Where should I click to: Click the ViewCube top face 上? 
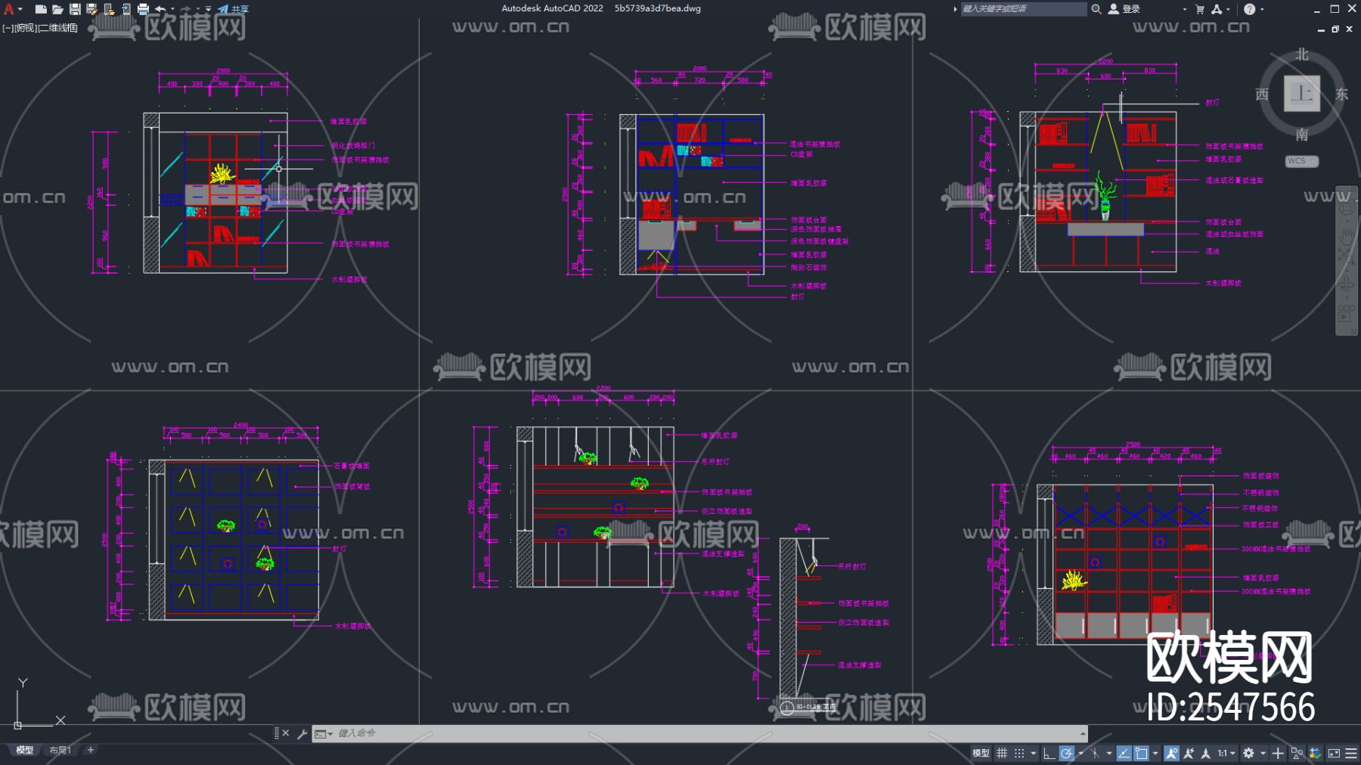point(1302,94)
